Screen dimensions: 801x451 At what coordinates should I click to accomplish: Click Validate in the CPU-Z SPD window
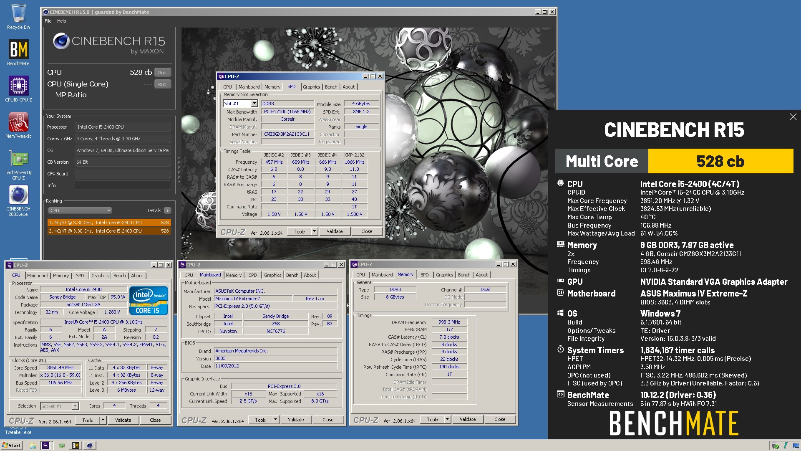tap(335, 231)
